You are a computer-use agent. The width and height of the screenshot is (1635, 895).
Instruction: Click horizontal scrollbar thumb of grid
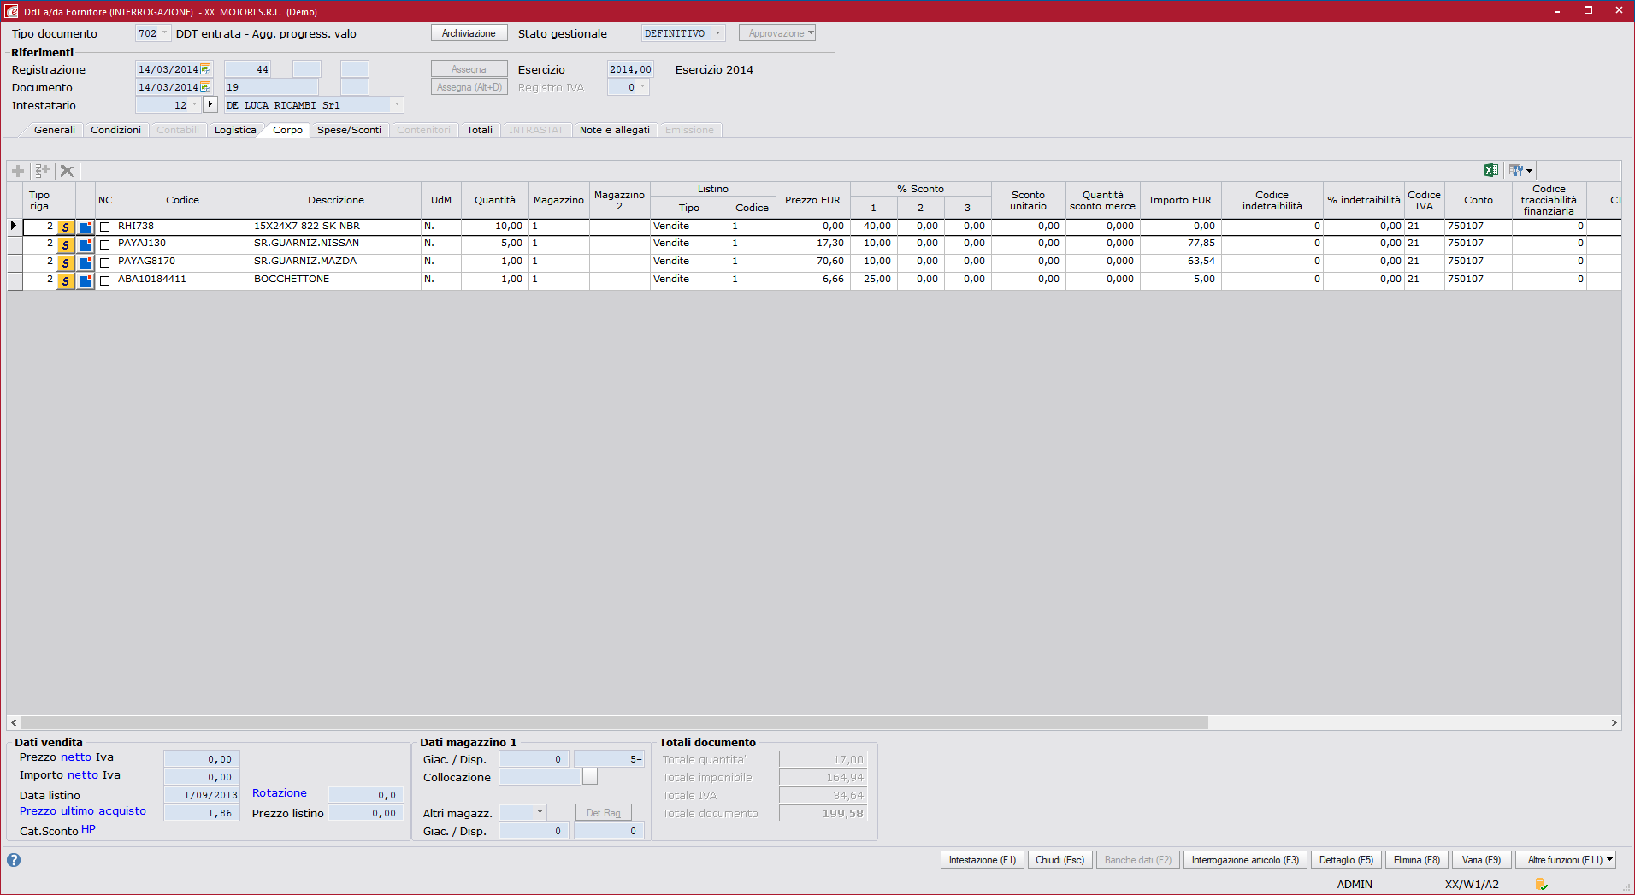[x=615, y=722]
